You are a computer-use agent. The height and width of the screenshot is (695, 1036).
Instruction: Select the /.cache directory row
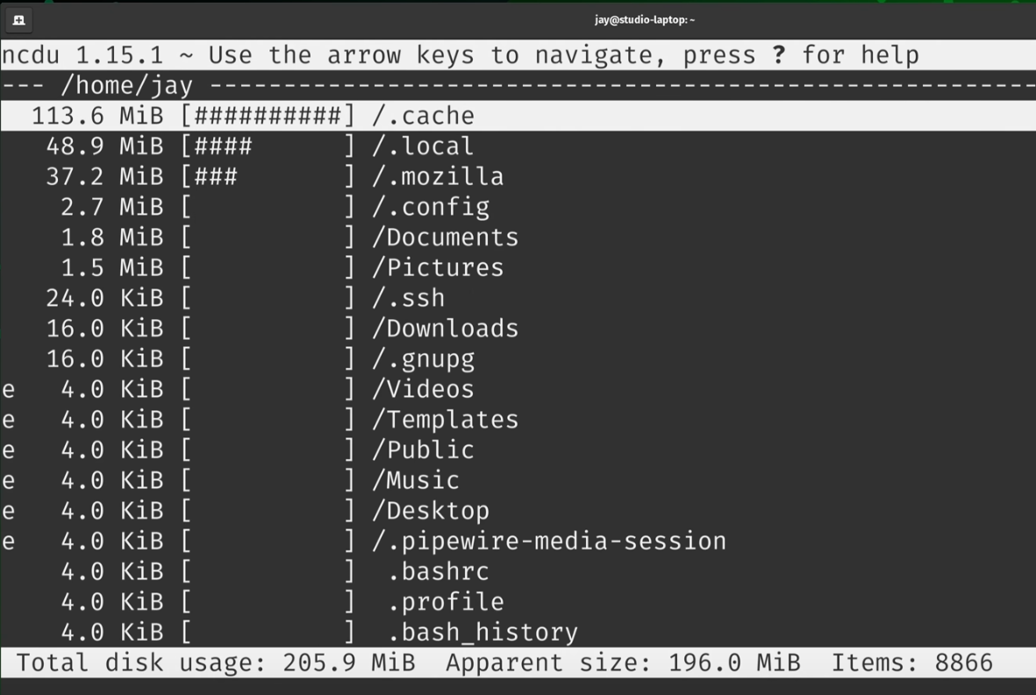(x=423, y=116)
